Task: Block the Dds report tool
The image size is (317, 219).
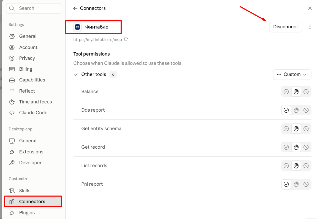Action: [x=306, y=110]
